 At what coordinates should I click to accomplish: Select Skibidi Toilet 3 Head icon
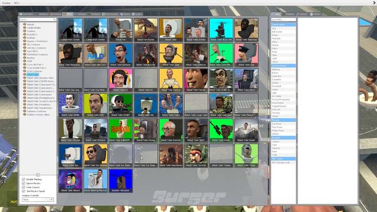tap(196, 30)
